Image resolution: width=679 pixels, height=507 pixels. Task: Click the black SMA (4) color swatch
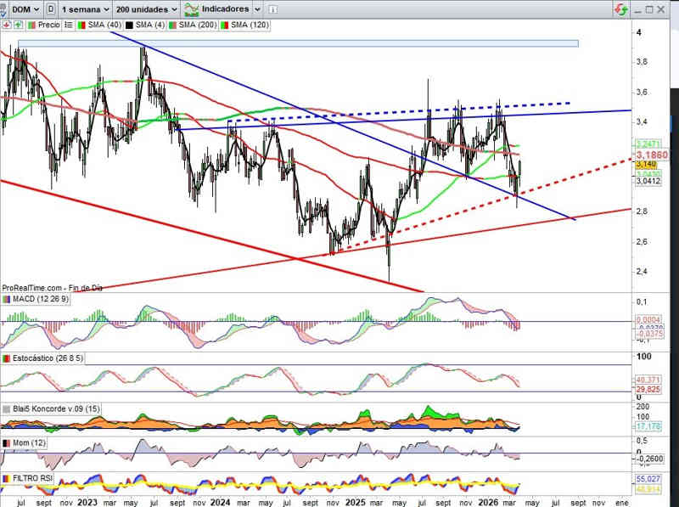coord(130,25)
